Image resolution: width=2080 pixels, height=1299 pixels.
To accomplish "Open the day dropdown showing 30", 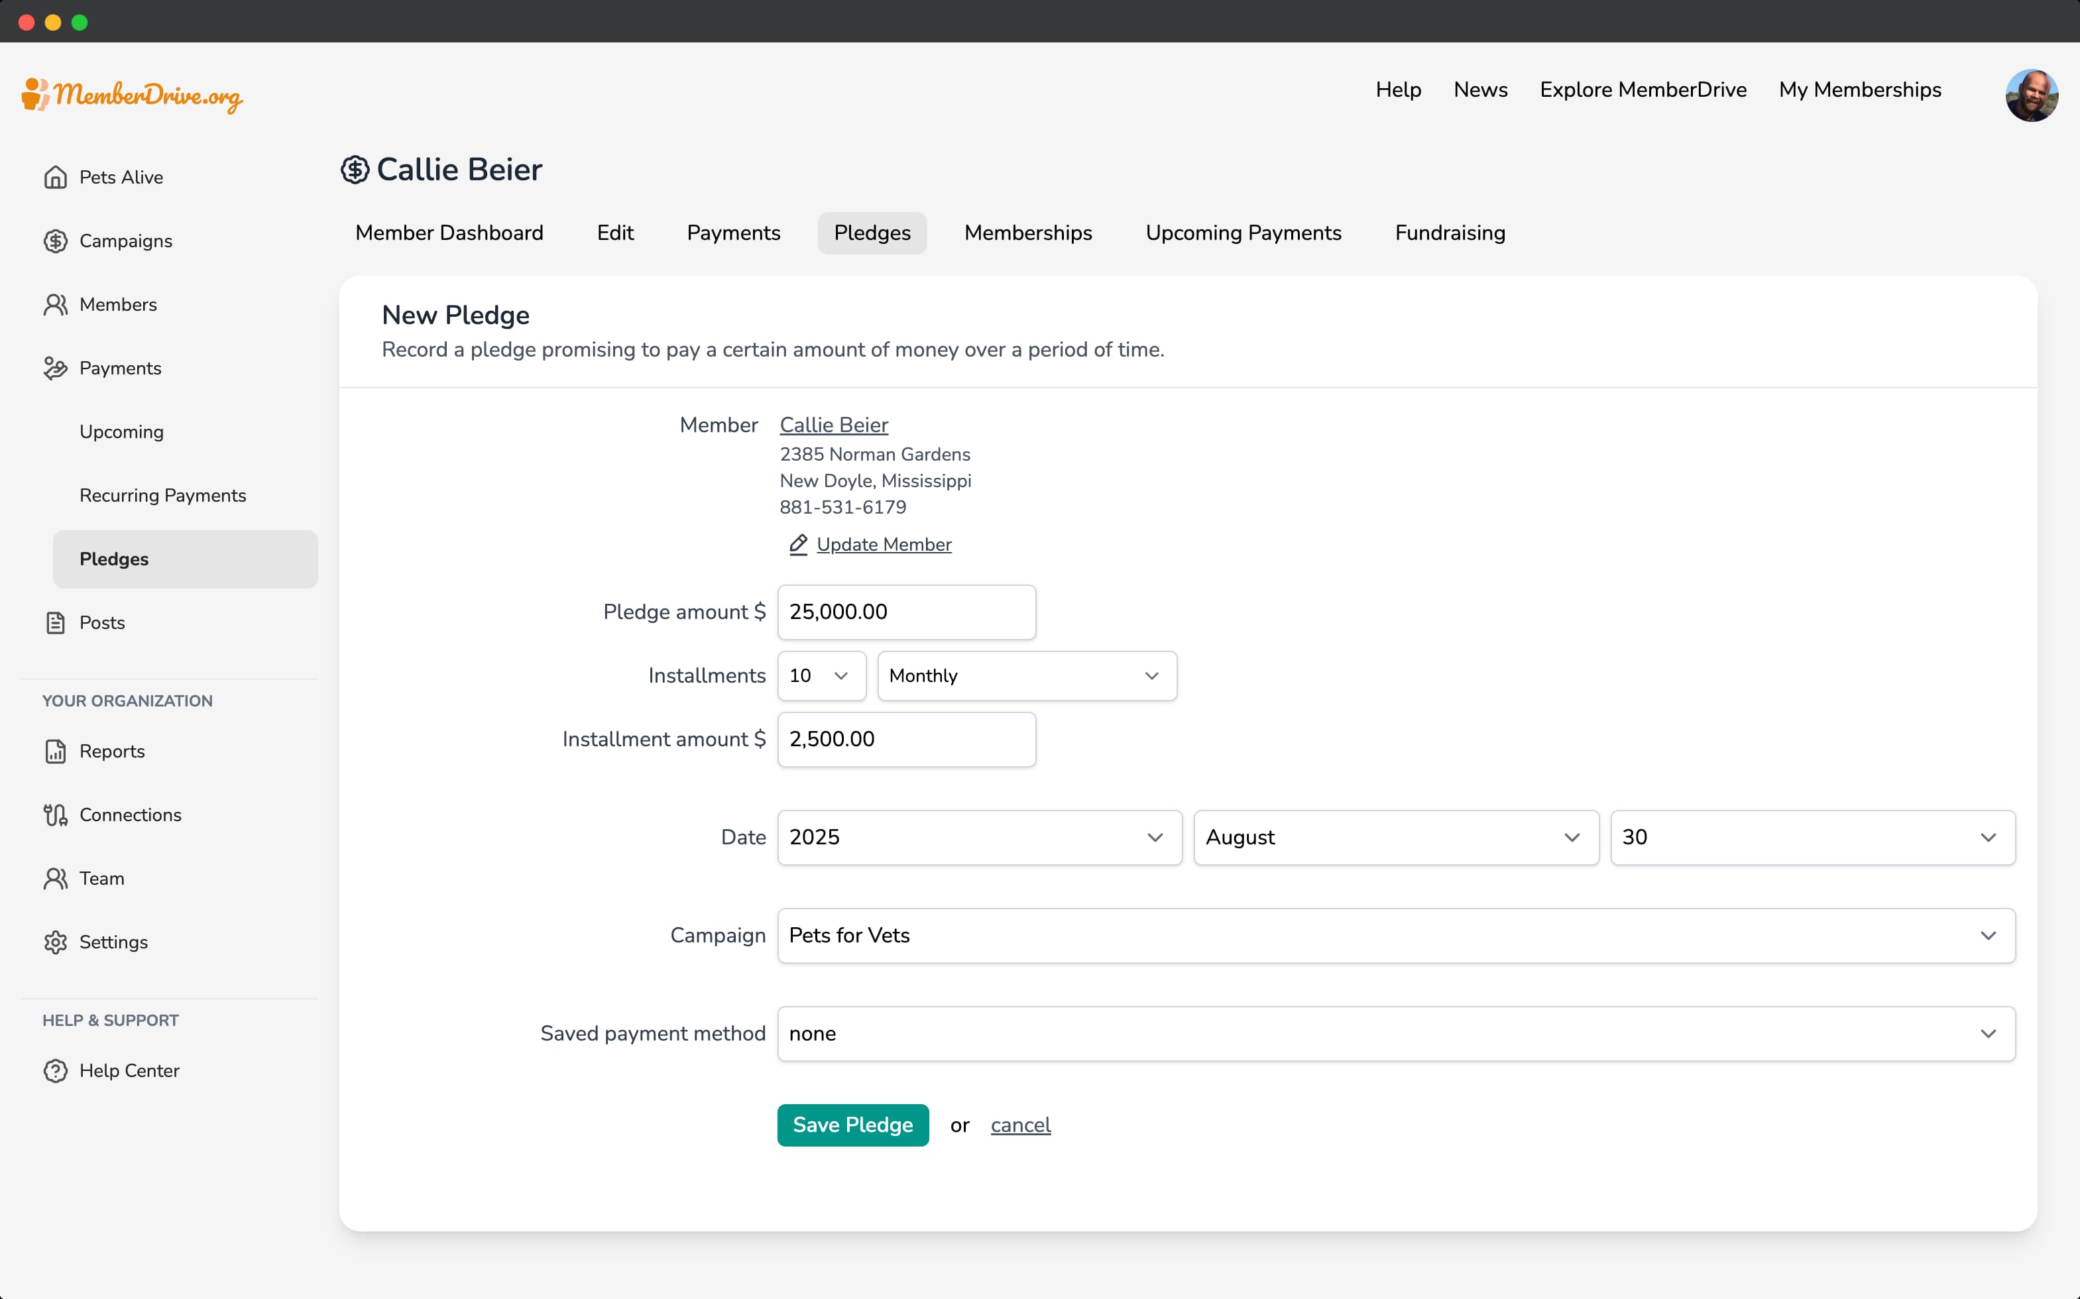I will 1813,837.
